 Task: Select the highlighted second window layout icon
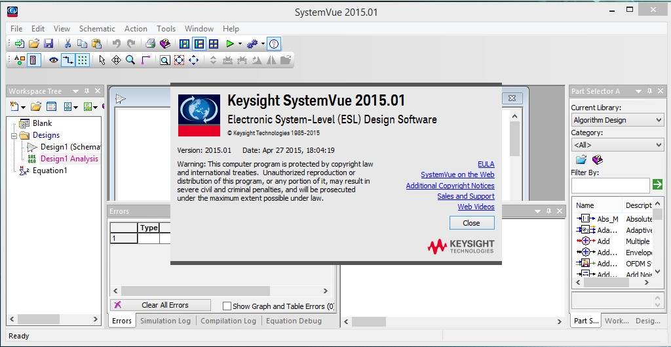point(199,44)
